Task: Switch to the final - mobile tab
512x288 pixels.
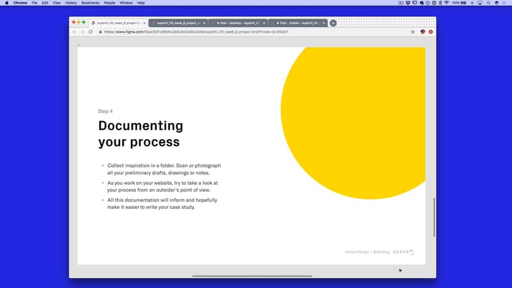Action: [298, 23]
